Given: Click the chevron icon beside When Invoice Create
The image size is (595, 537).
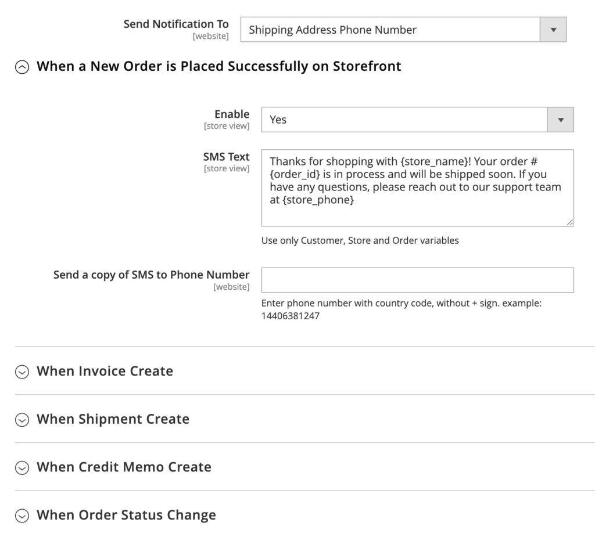Looking at the screenshot, I should point(22,372).
